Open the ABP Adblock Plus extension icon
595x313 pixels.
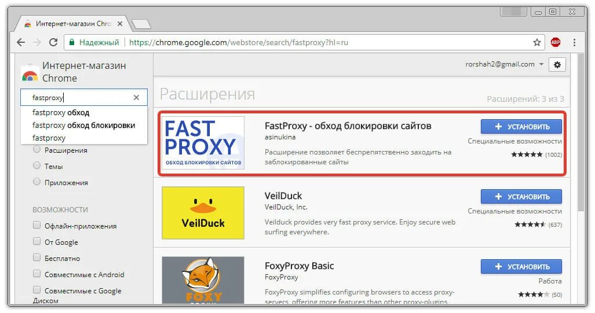click(556, 42)
